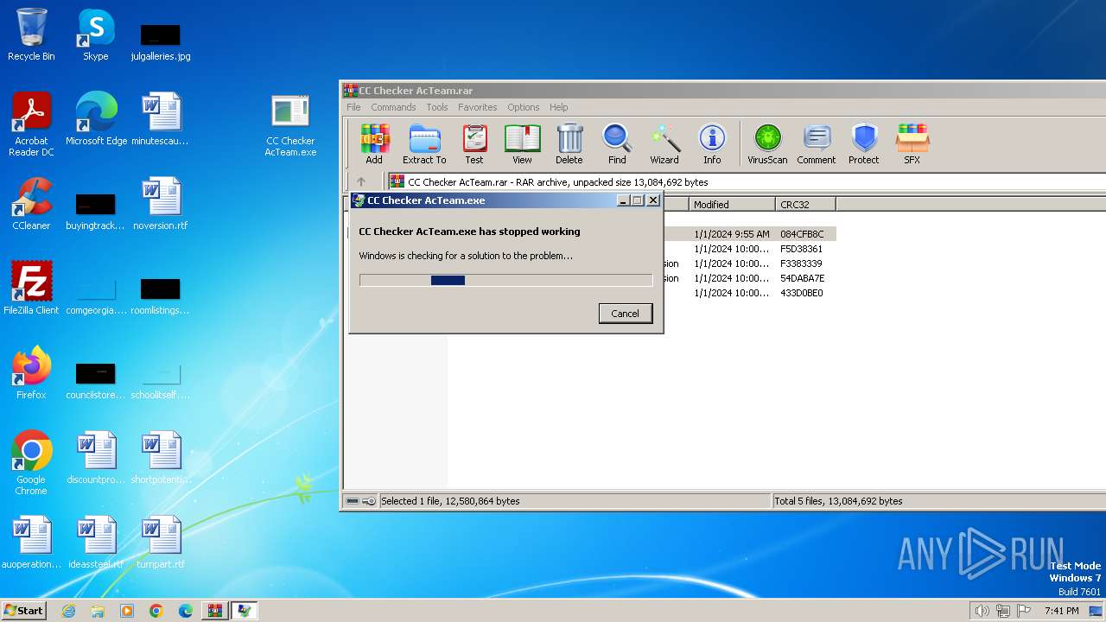Add a Comment to the archive
1106x622 pixels.
click(x=817, y=143)
